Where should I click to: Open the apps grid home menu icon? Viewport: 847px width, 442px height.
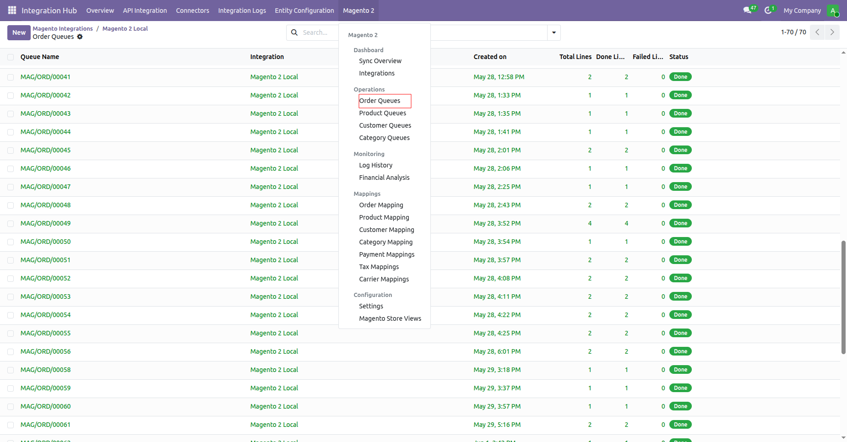coord(12,10)
